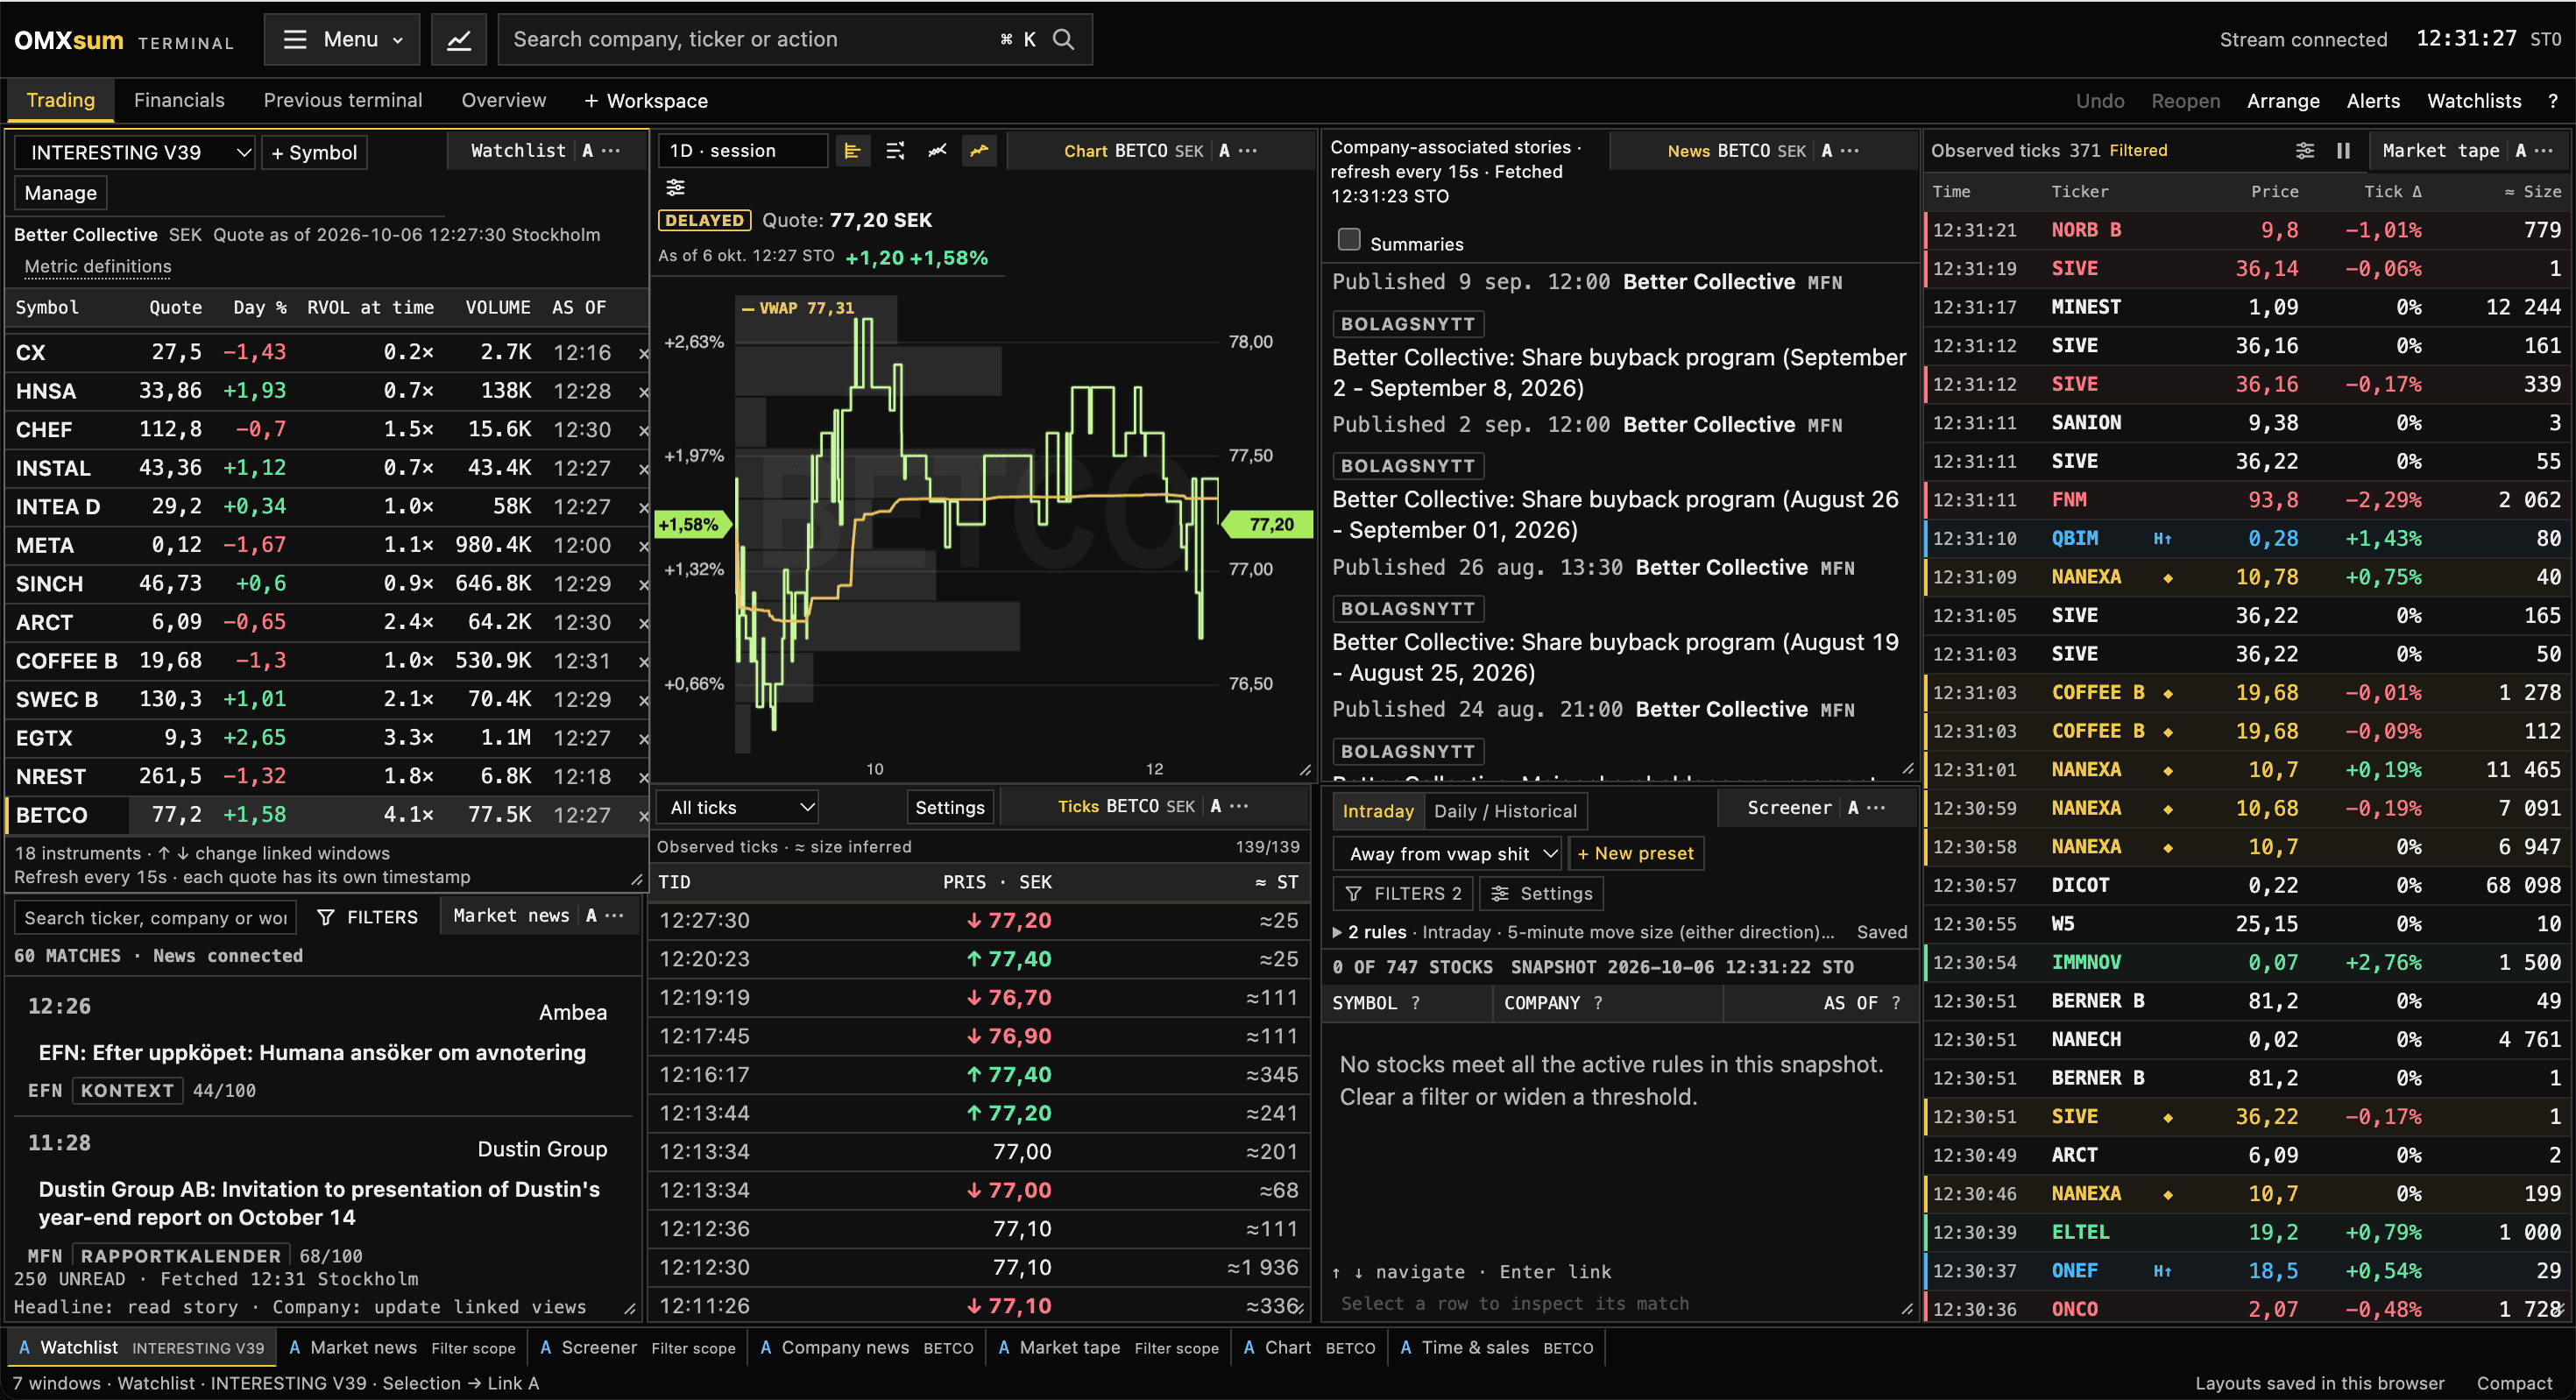Pause the Market tape stream
Screen dimensions: 2576x1400
[2343, 151]
